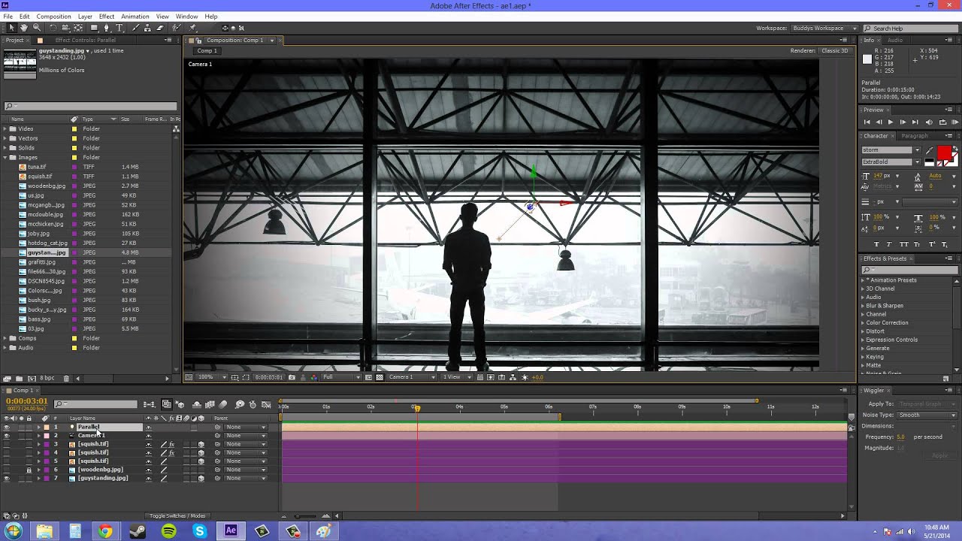Select the Type tool
Viewport: 962px width, 541px height.
[x=119, y=28]
